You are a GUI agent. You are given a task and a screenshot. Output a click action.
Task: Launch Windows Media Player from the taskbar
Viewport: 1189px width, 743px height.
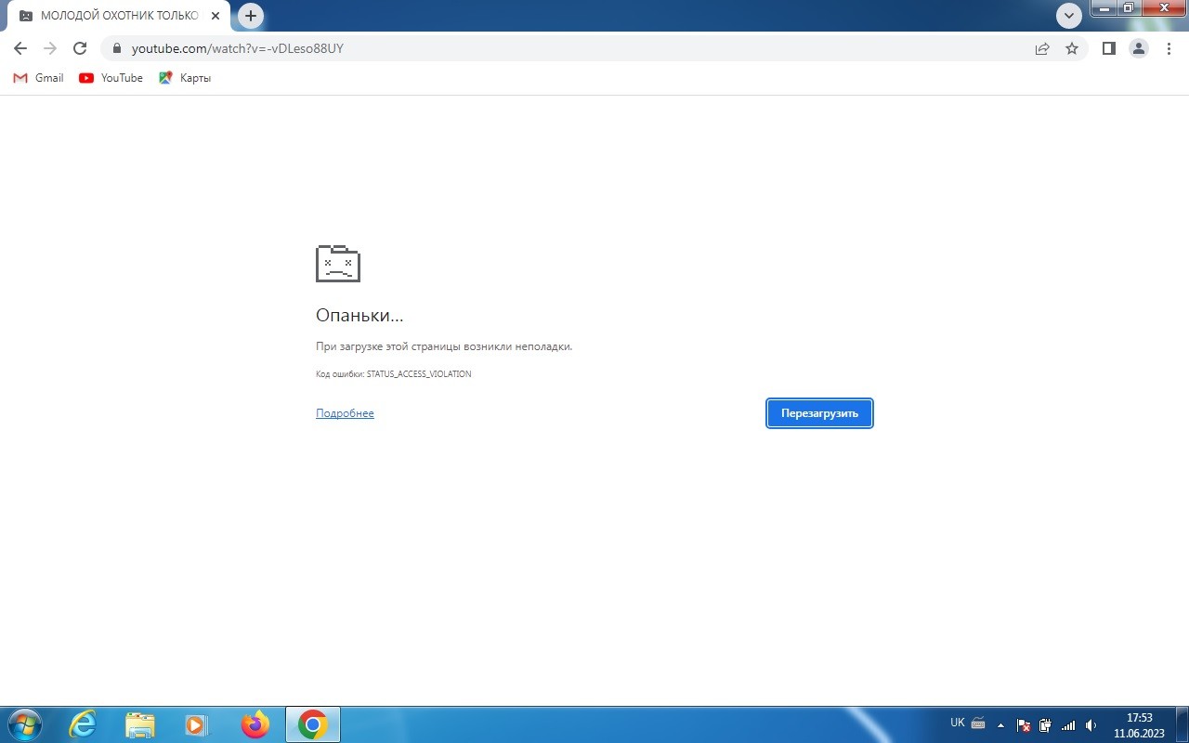pos(196,724)
